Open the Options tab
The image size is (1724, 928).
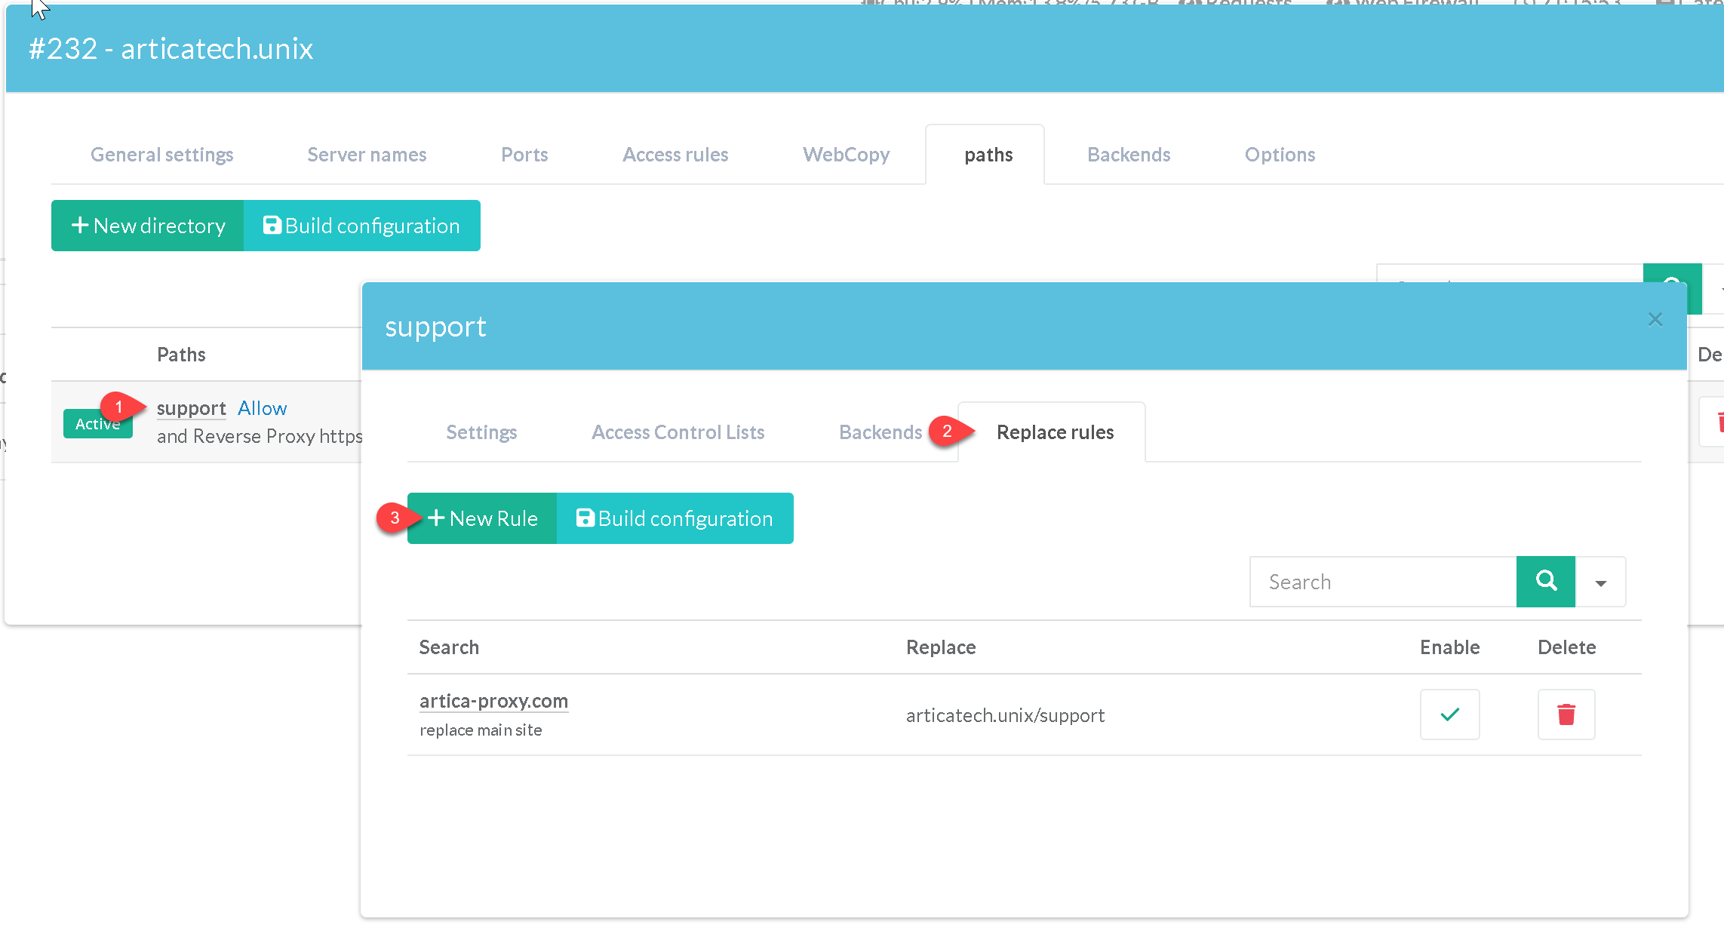(1280, 155)
